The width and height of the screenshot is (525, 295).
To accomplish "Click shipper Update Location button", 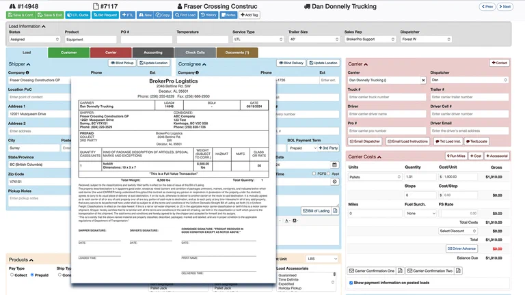I will click(153, 63).
